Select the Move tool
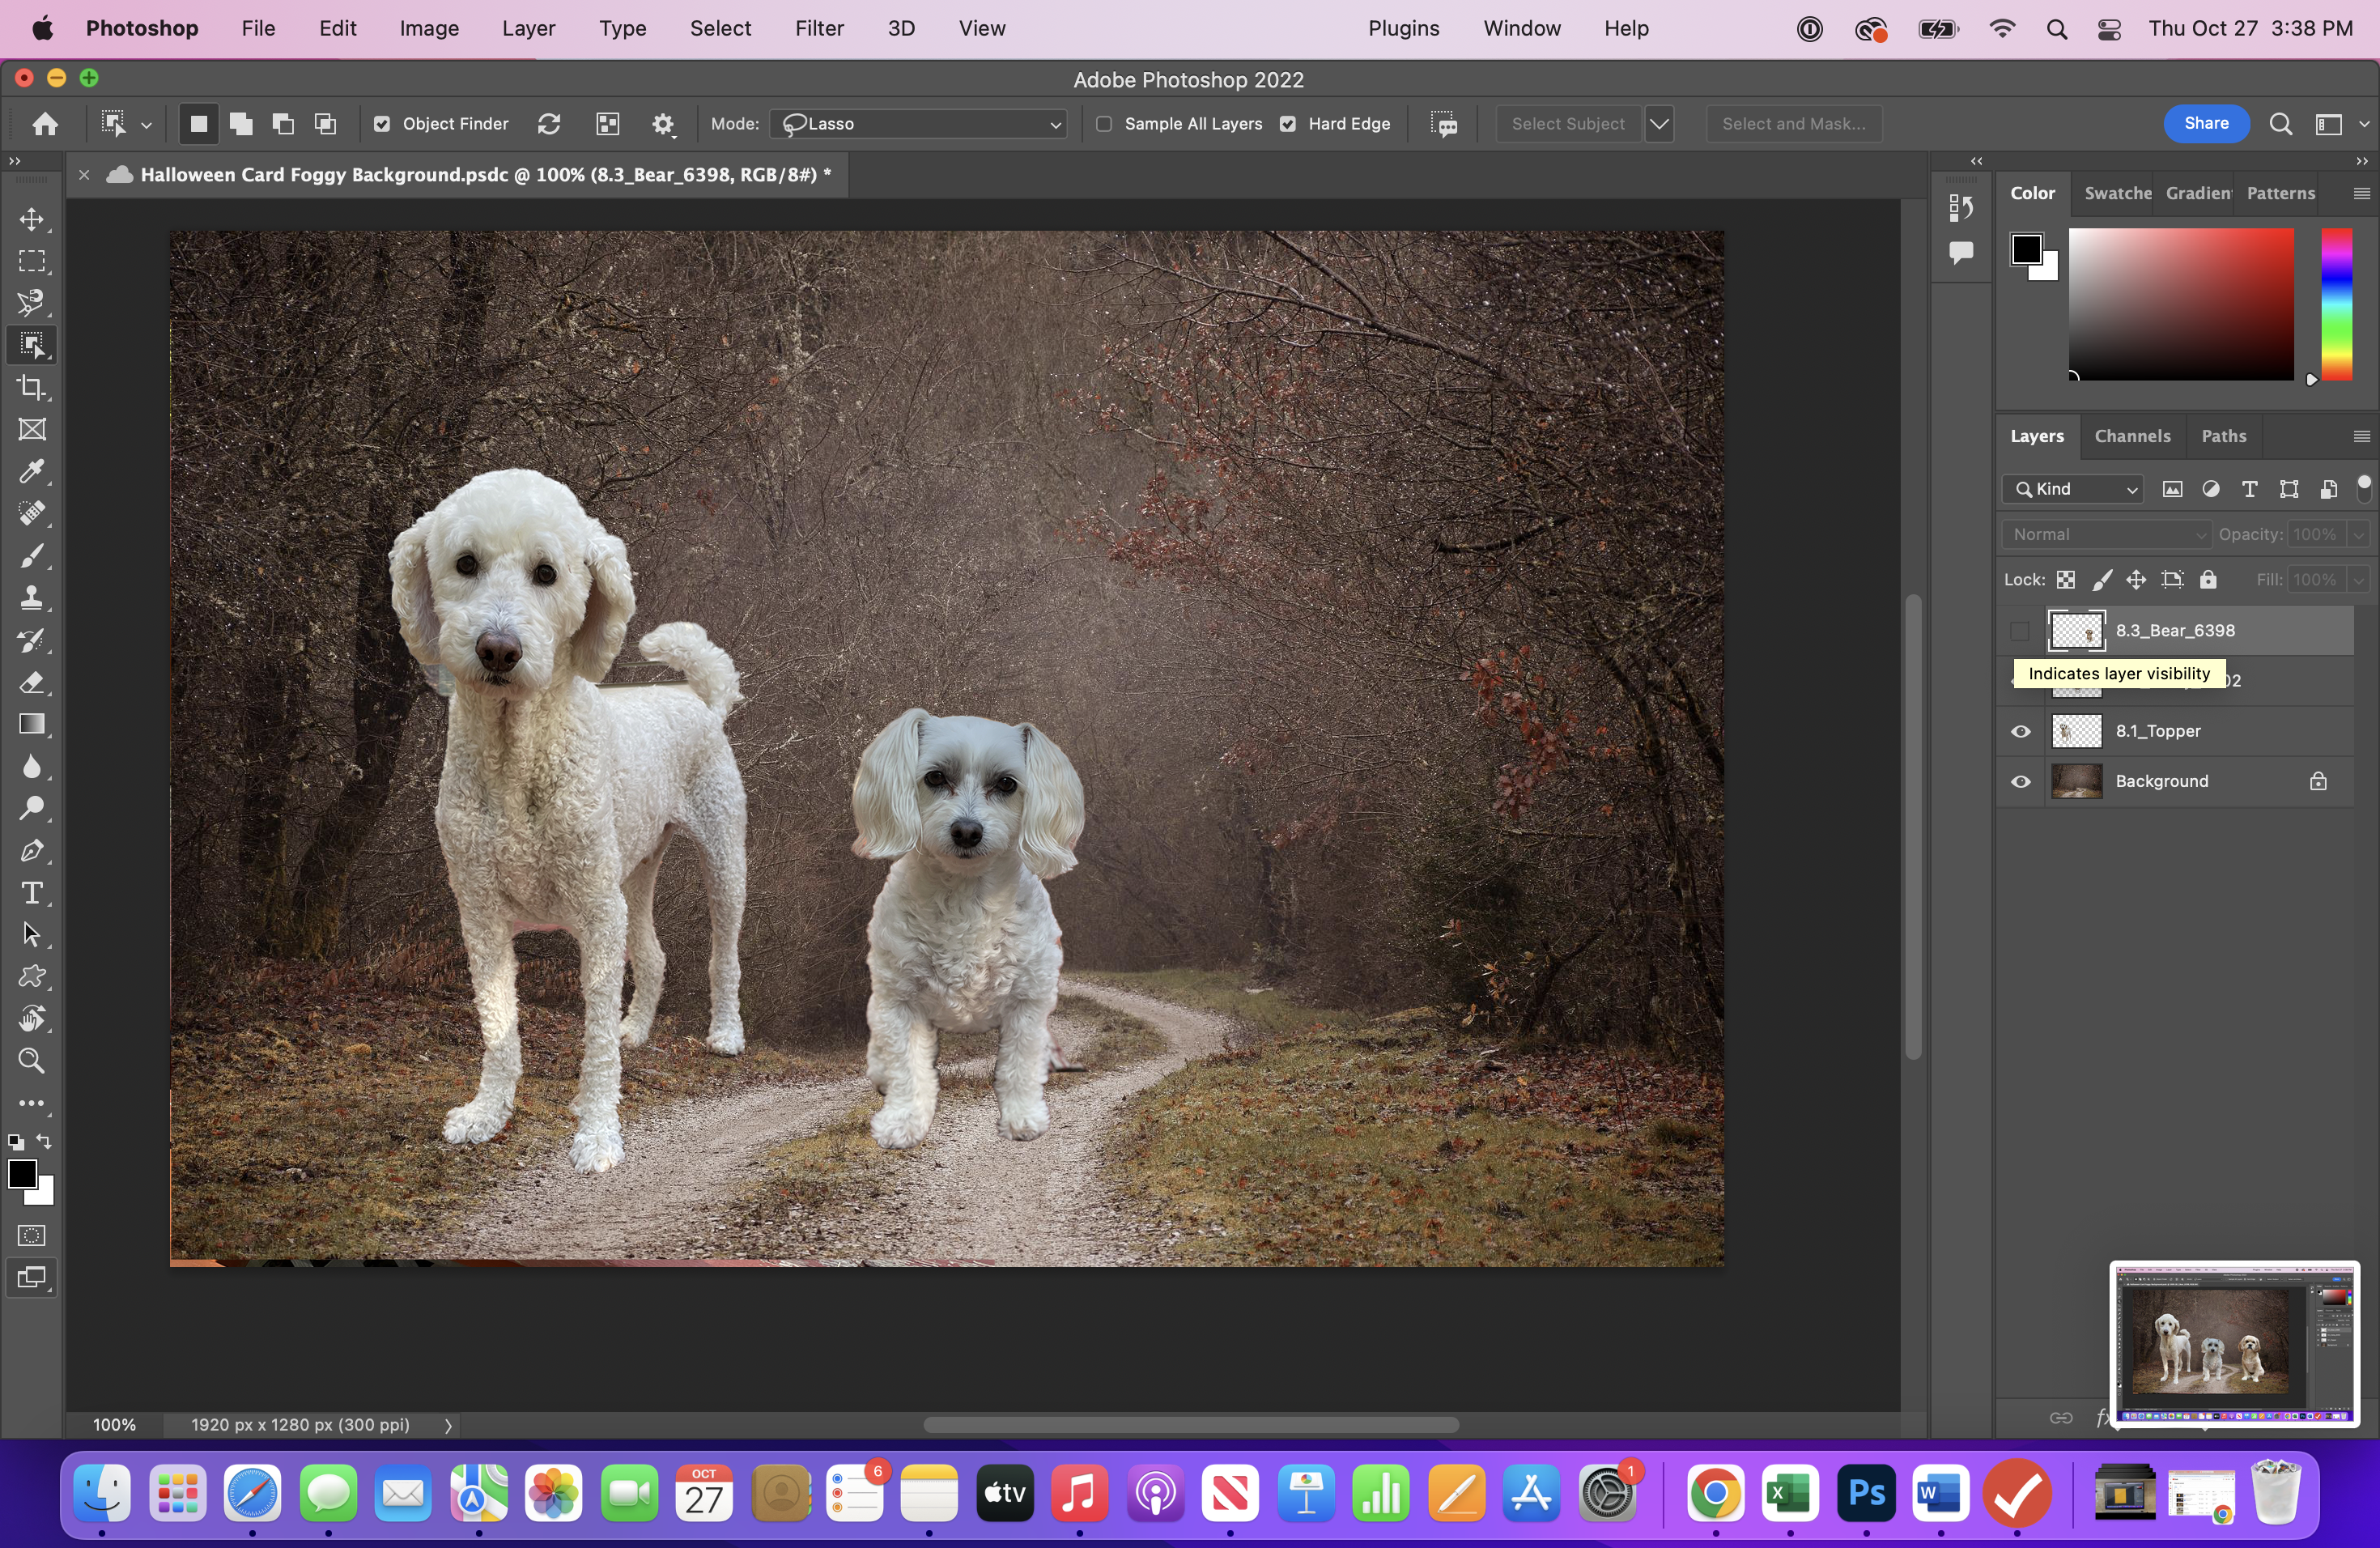The image size is (2380, 1548). [x=32, y=219]
